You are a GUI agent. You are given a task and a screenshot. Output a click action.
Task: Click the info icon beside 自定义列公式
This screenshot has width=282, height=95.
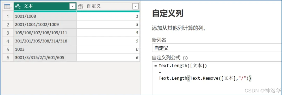[185, 58]
